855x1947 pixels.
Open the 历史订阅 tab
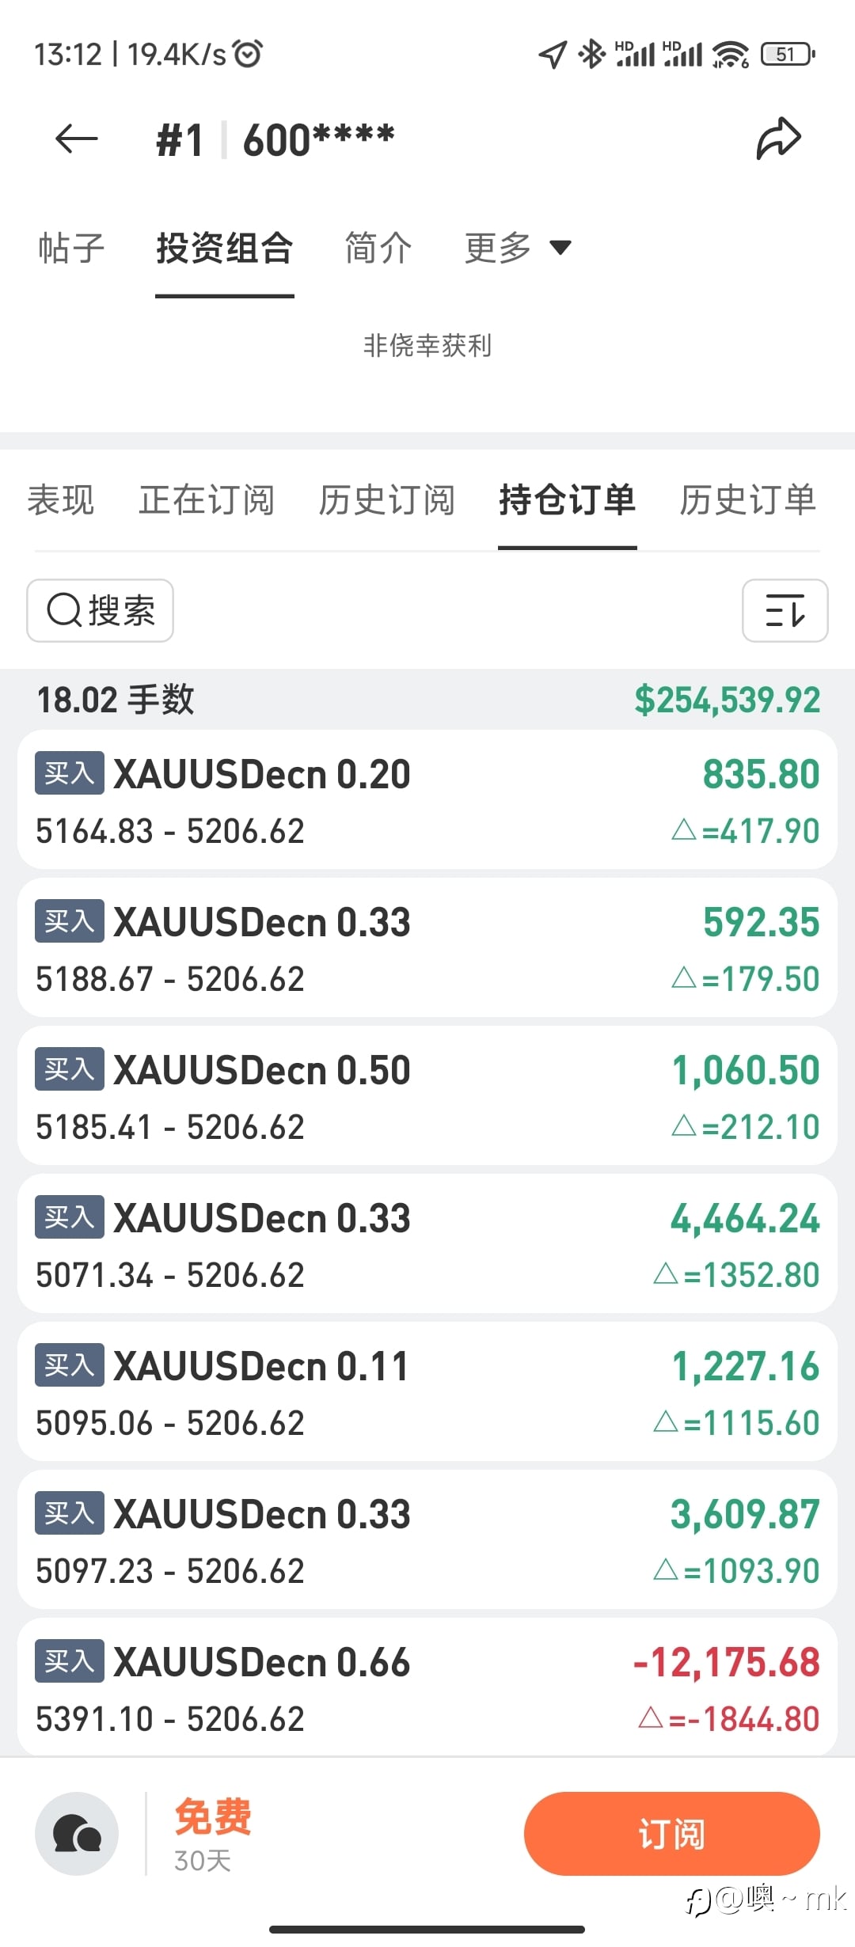tap(386, 500)
